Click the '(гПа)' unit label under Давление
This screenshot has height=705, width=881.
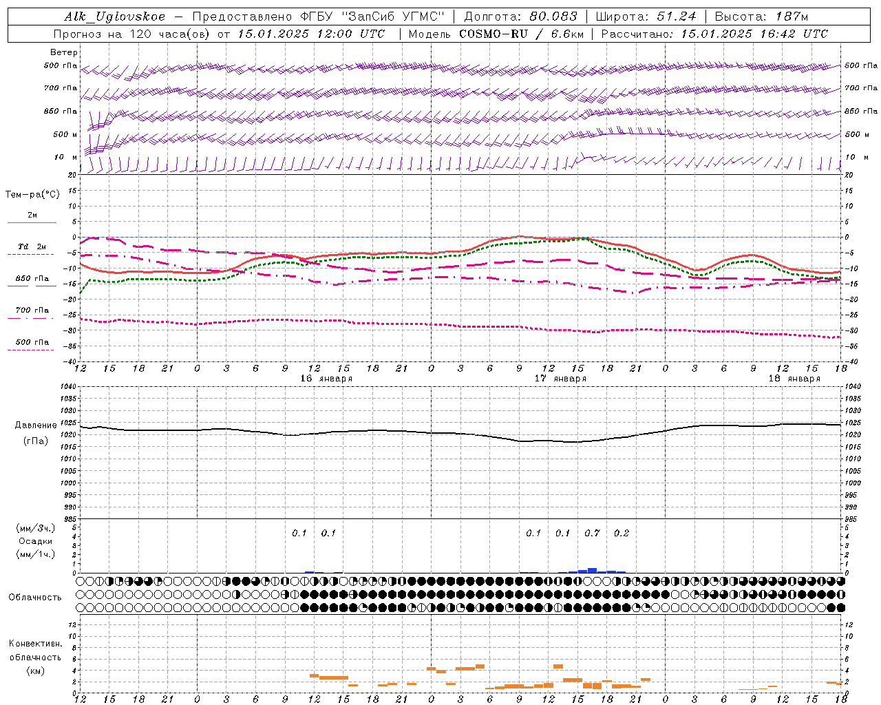(x=36, y=441)
